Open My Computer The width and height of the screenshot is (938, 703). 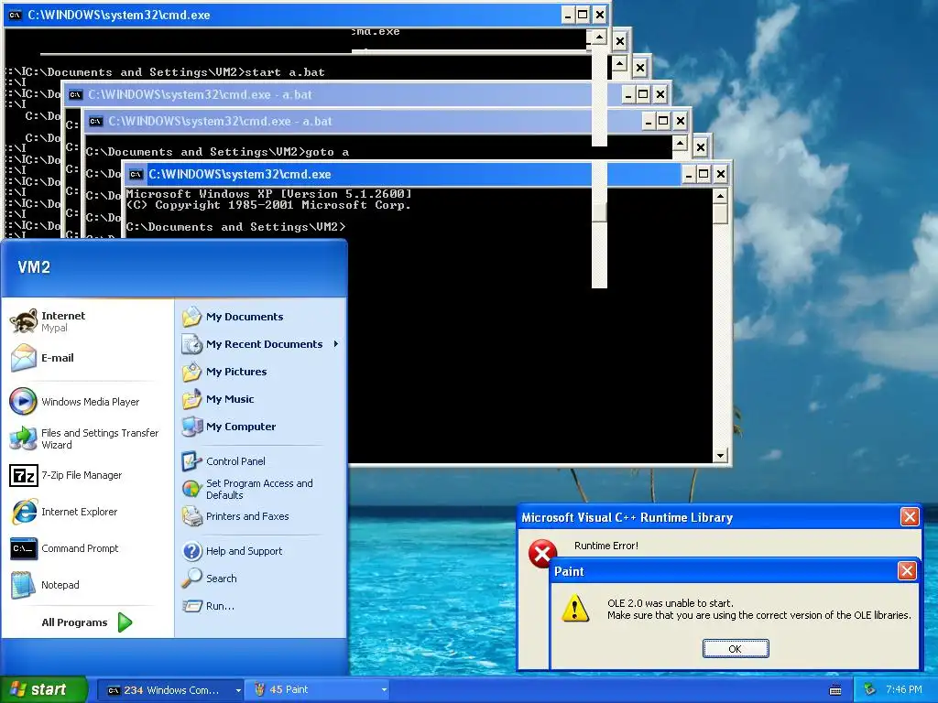(261, 427)
